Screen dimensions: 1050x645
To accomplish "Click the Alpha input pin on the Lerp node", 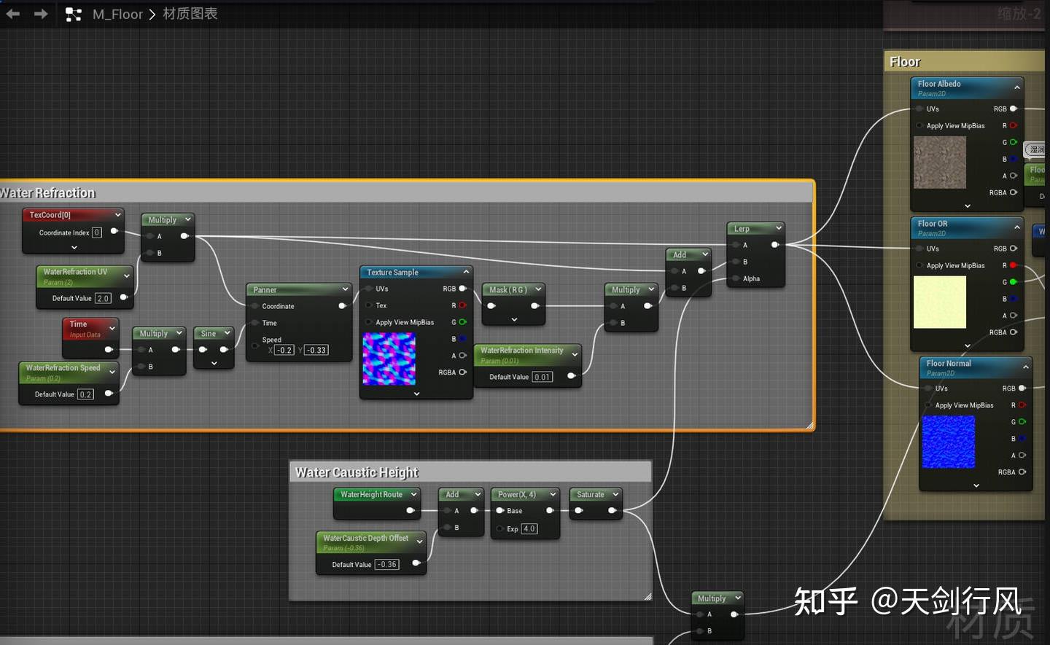I will pos(734,278).
